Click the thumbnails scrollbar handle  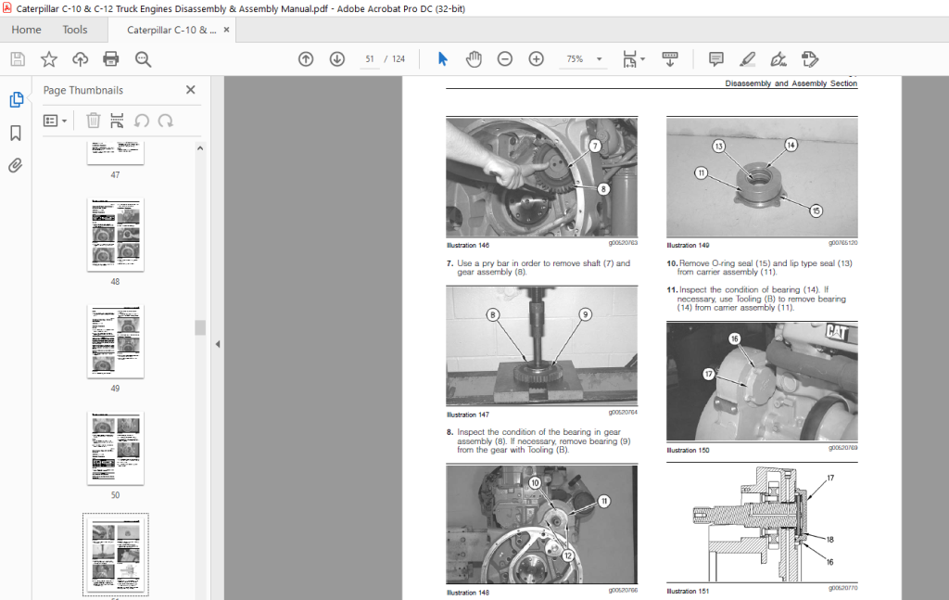point(200,327)
